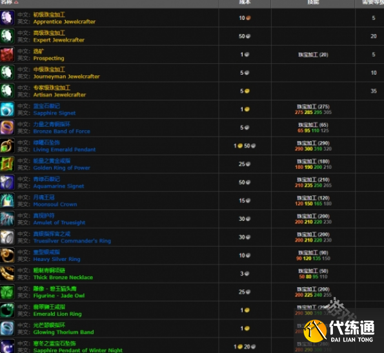Click the Amulet of Truesight icon

point(7,219)
